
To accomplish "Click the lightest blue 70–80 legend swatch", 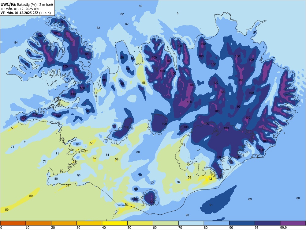I will [x=191, y=223].
